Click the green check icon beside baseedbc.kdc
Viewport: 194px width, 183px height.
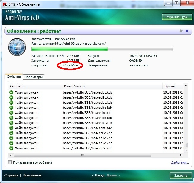tap(11, 108)
